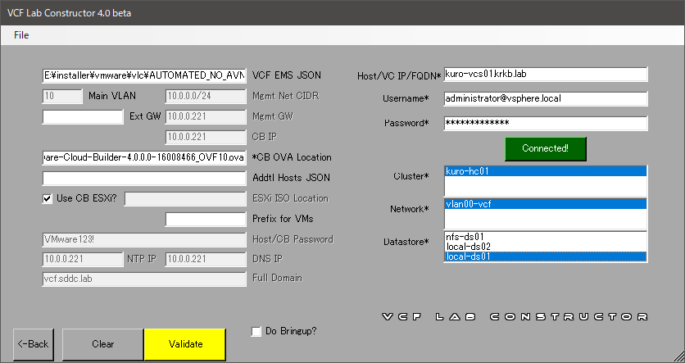
Task: Go back with the <-Back button
Action: 34,344
